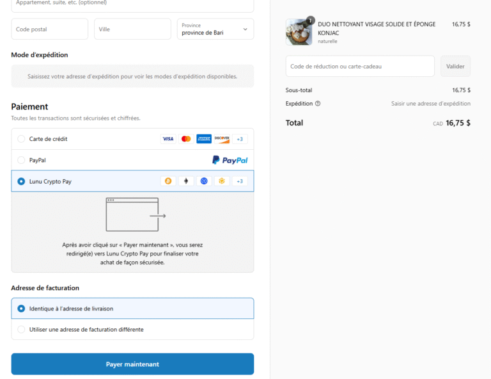The height and width of the screenshot is (379, 491).
Task: Click the Visa card icon
Action: pos(168,139)
